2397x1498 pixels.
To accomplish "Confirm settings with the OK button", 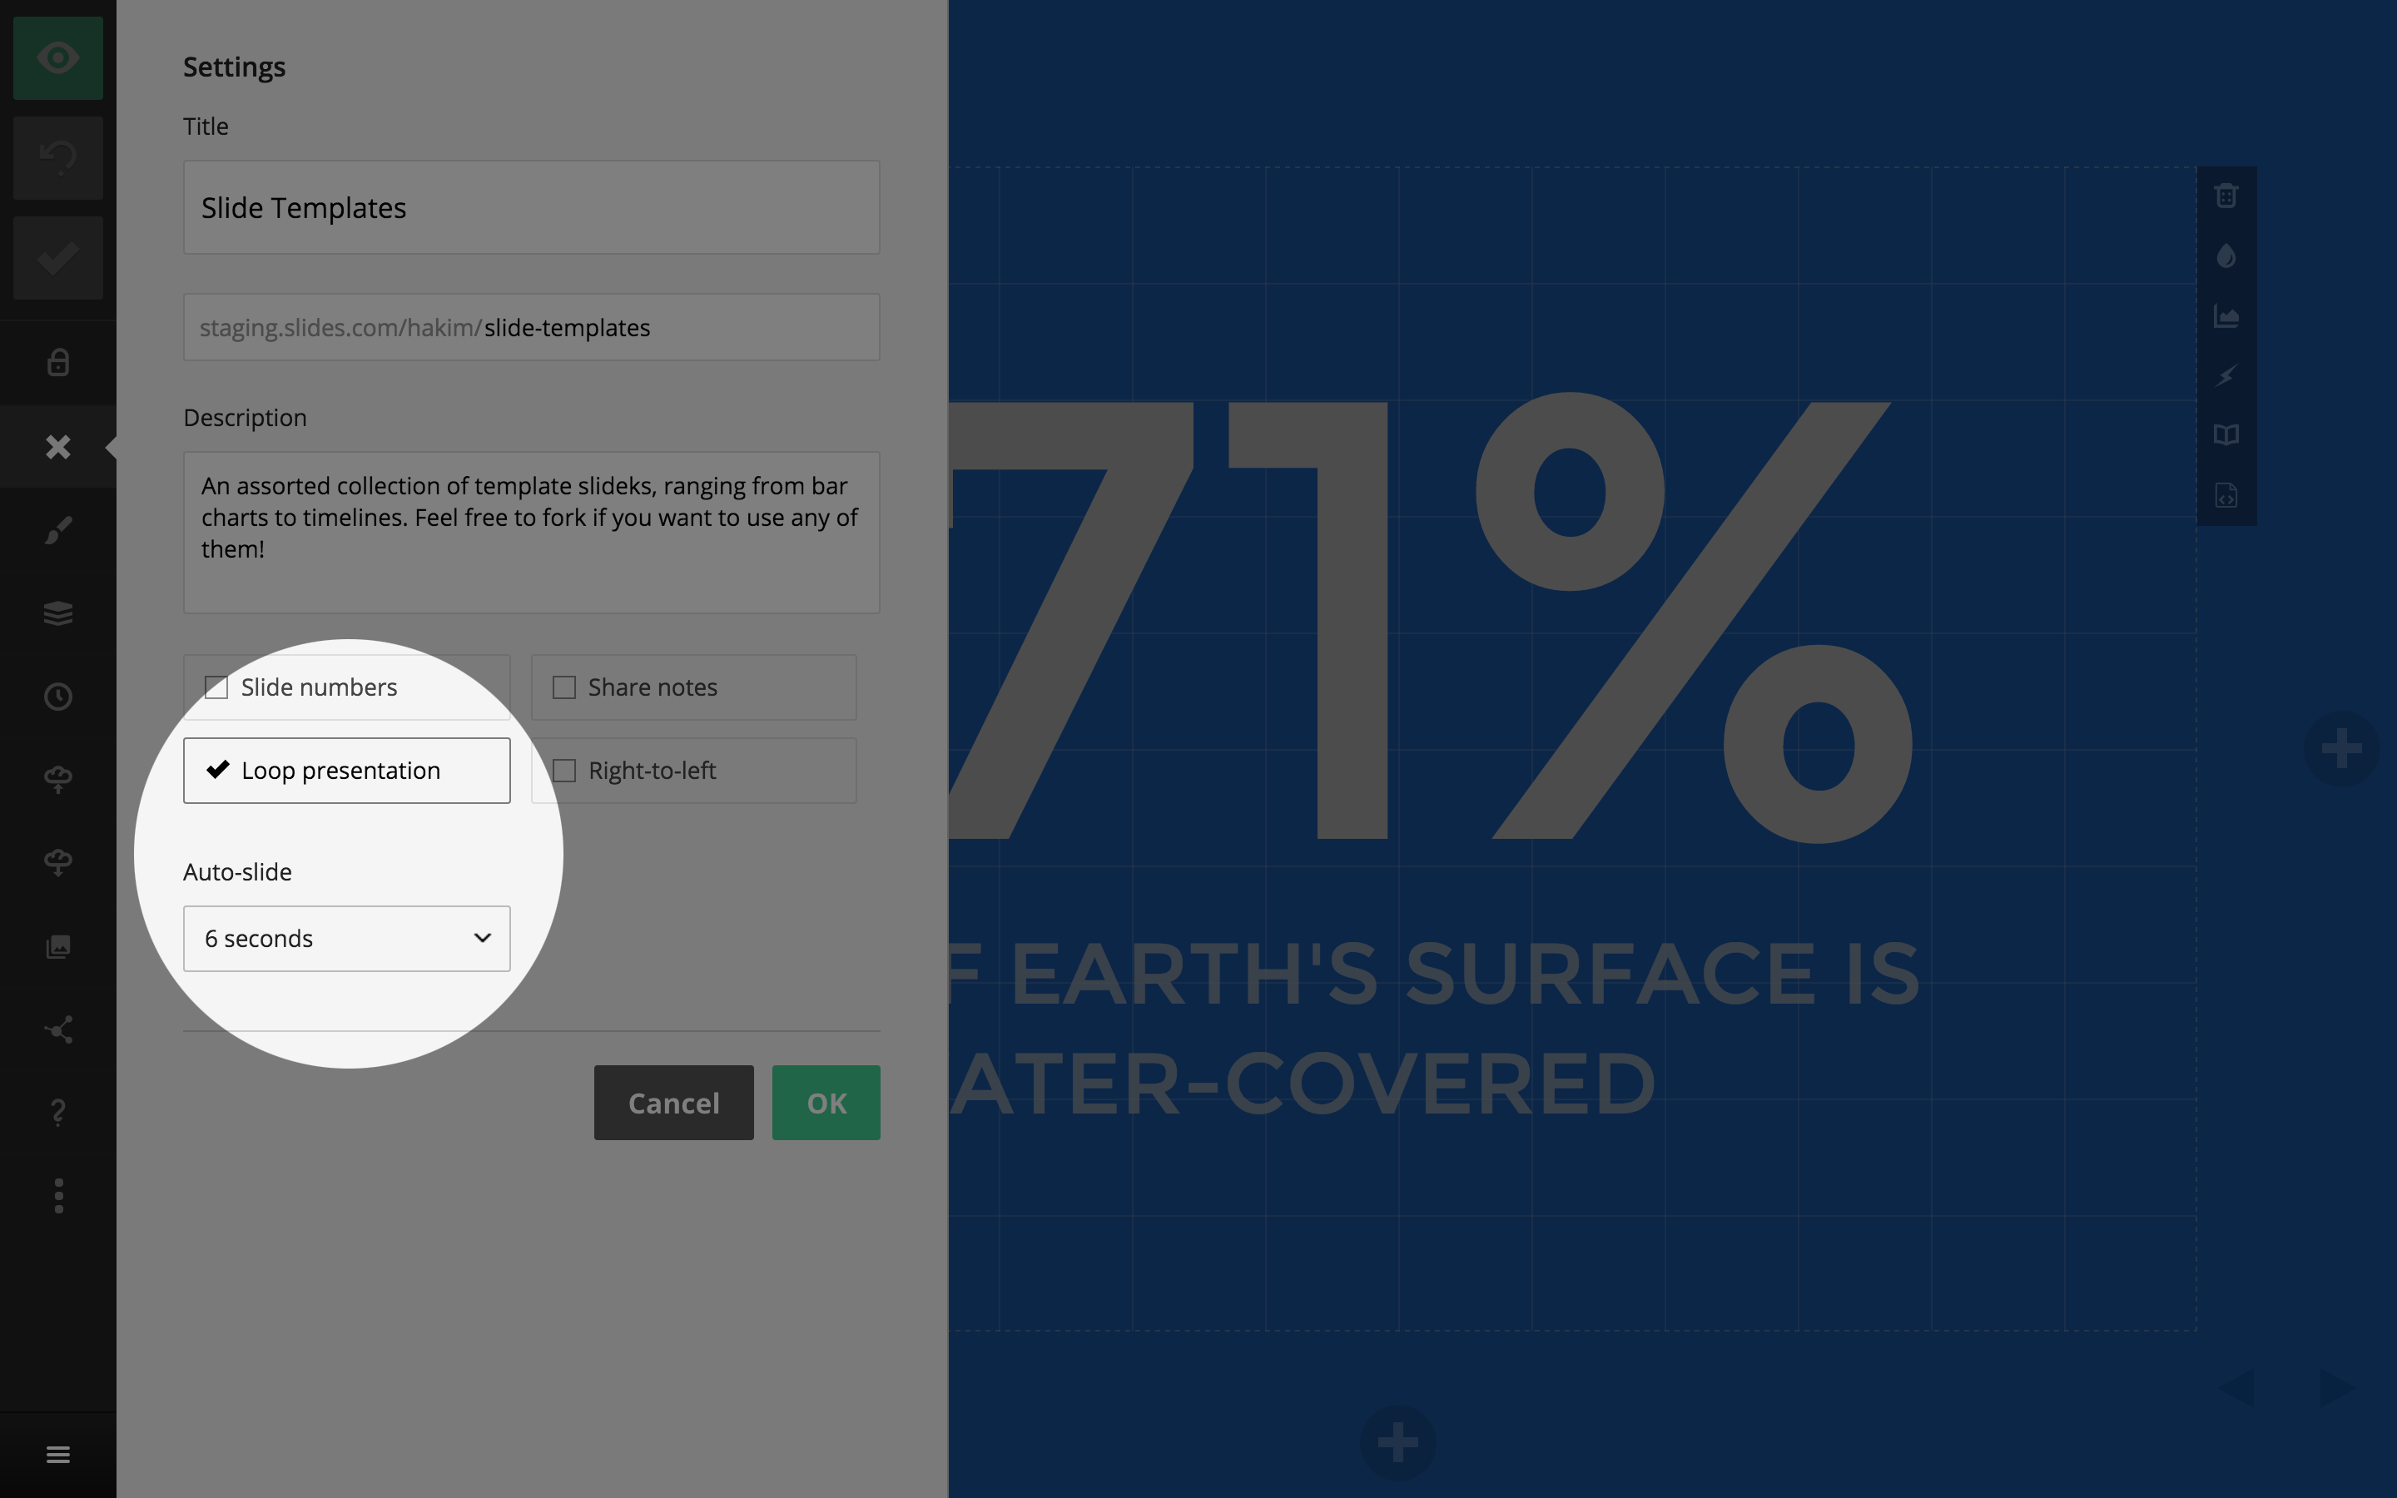I will pos(826,1103).
